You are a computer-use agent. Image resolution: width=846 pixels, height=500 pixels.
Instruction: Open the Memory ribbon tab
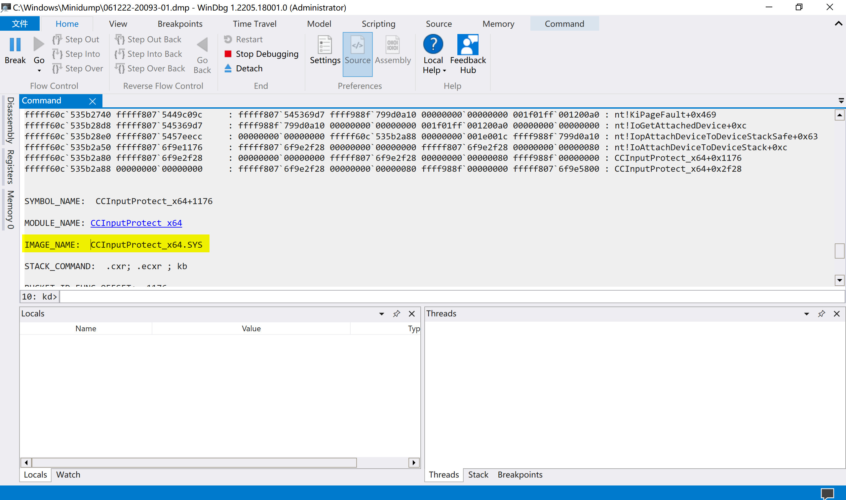click(x=498, y=23)
